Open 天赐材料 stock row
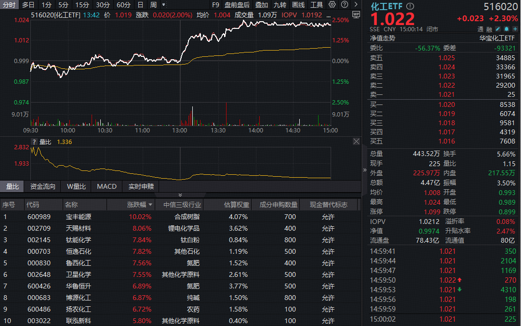Viewport: 521px width, 326px height. click(x=180, y=228)
